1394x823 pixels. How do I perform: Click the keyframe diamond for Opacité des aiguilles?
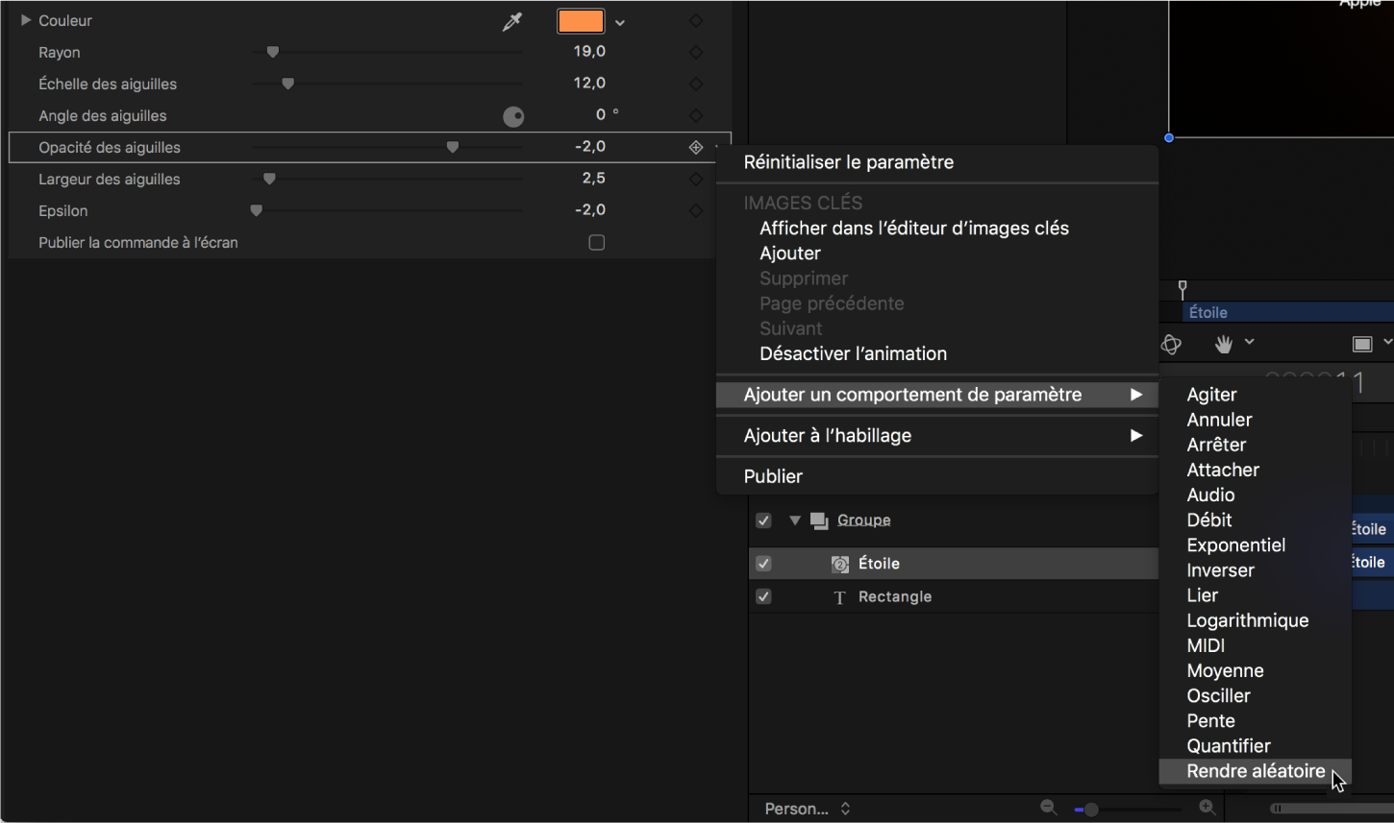[696, 148]
